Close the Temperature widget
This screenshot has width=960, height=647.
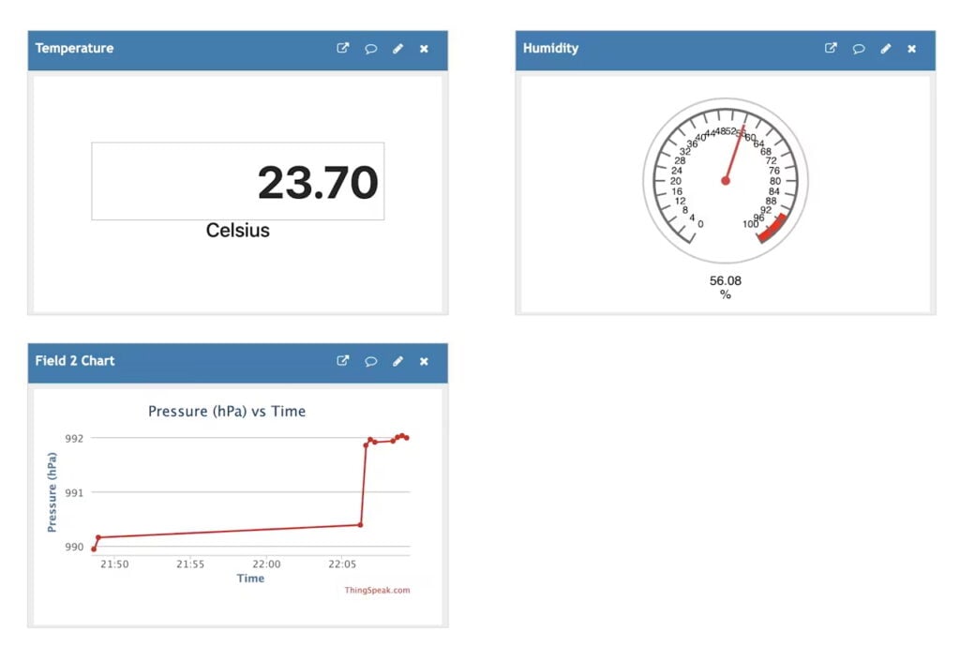[424, 49]
